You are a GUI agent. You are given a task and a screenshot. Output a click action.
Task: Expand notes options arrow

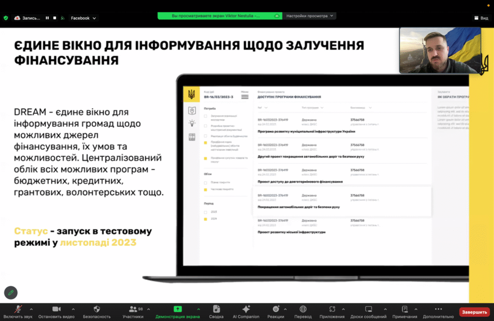click(x=416, y=309)
